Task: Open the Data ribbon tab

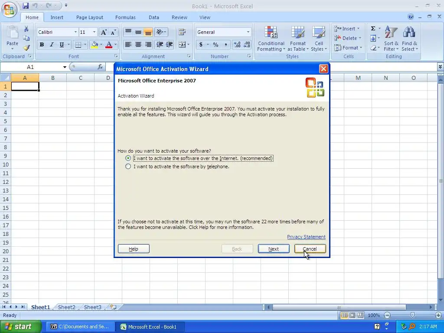Action: click(x=154, y=17)
